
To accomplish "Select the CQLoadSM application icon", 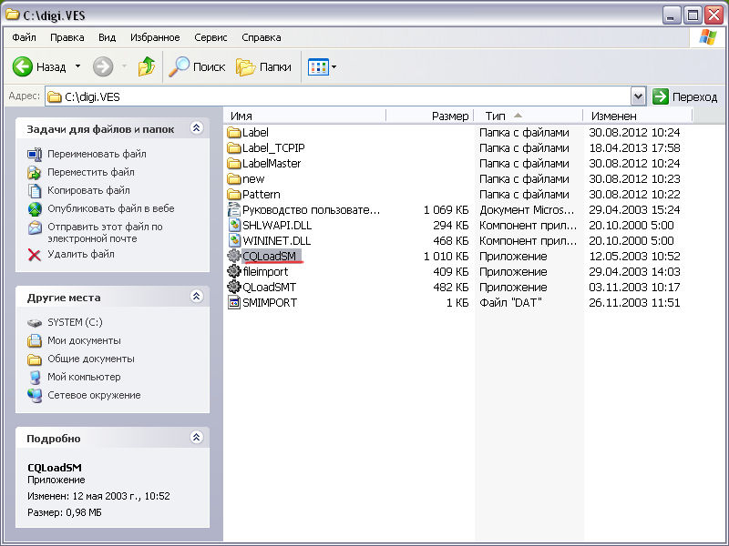I will click(x=234, y=256).
